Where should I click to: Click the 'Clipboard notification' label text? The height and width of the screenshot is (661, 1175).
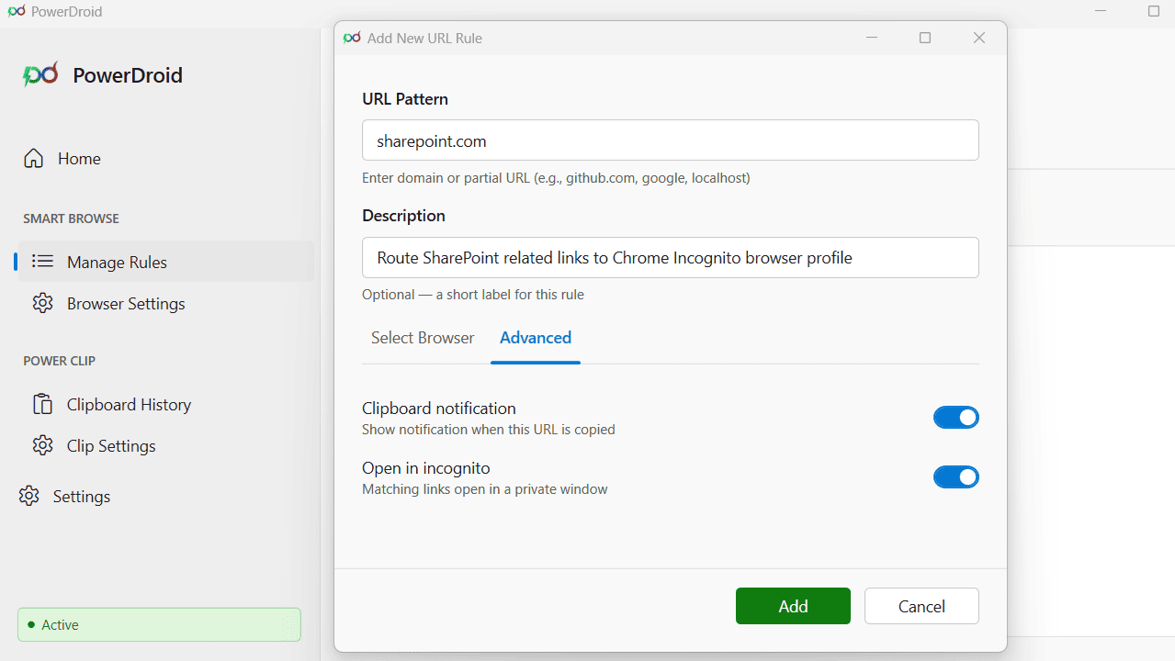coord(439,408)
